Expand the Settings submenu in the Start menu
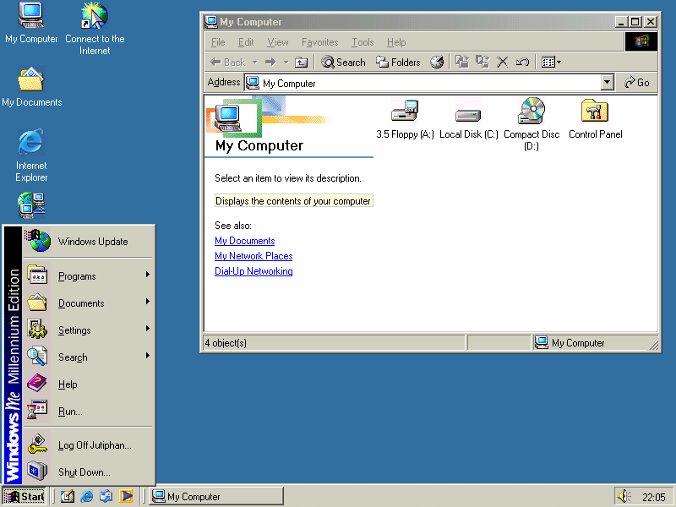The width and height of the screenshot is (676, 507). pyautogui.click(x=89, y=330)
